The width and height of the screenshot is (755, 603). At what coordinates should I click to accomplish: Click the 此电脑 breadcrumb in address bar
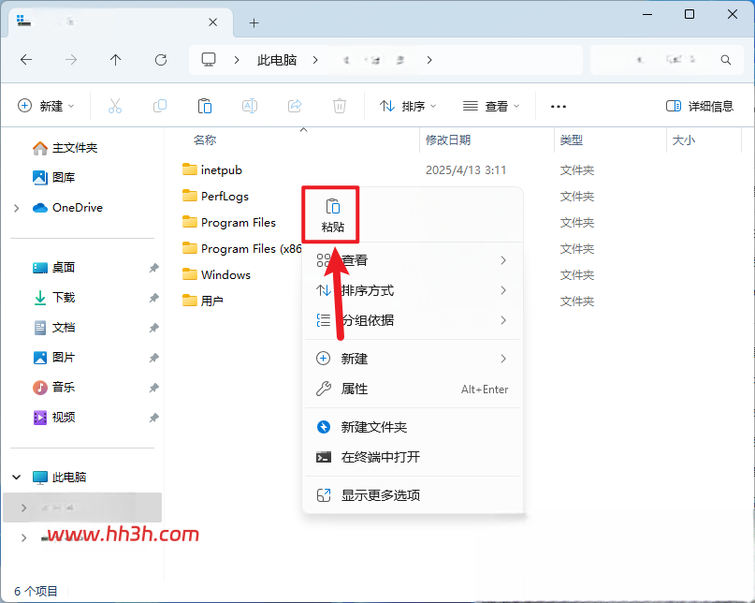(x=276, y=60)
